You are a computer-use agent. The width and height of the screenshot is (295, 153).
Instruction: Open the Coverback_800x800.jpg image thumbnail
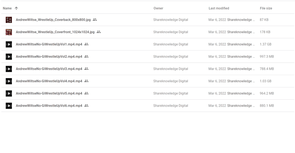click(x=9, y=20)
